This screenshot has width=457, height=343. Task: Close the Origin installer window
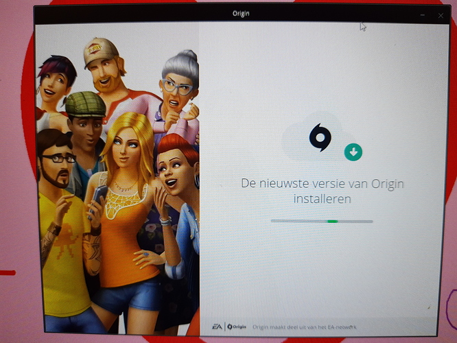click(441, 16)
